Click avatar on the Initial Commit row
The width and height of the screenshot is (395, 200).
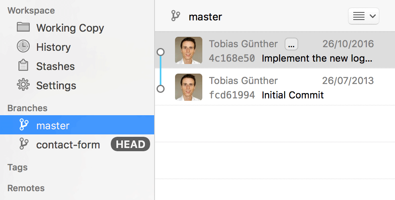click(x=189, y=87)
